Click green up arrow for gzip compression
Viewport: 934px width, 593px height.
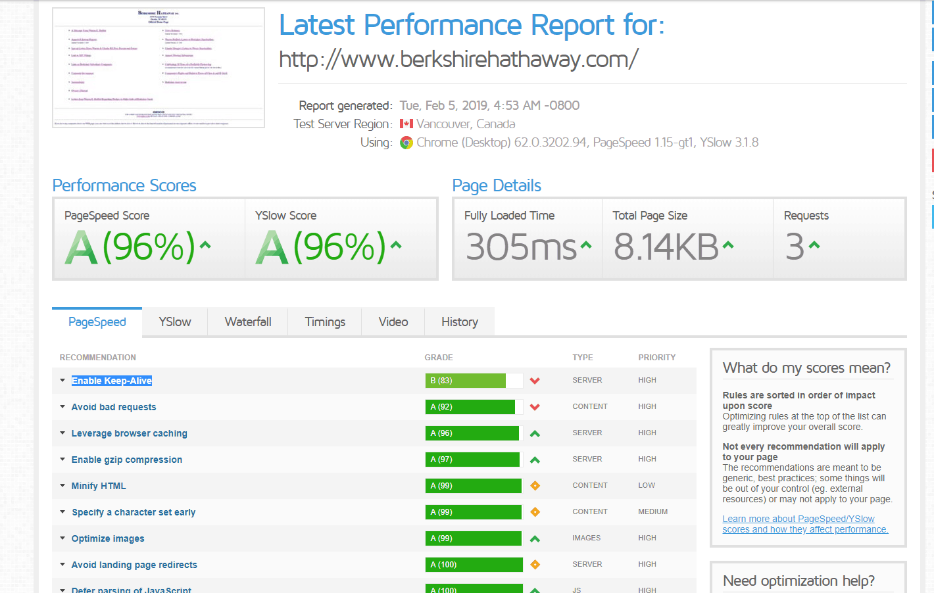[x=535, y=460]
